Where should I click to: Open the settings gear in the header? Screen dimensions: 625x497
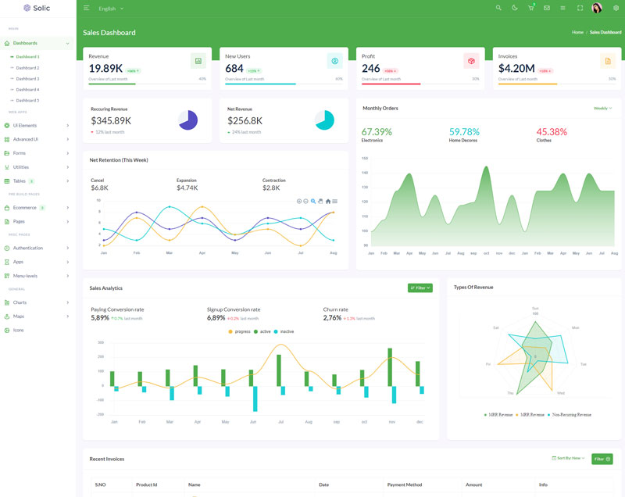[x=616, y=8]
